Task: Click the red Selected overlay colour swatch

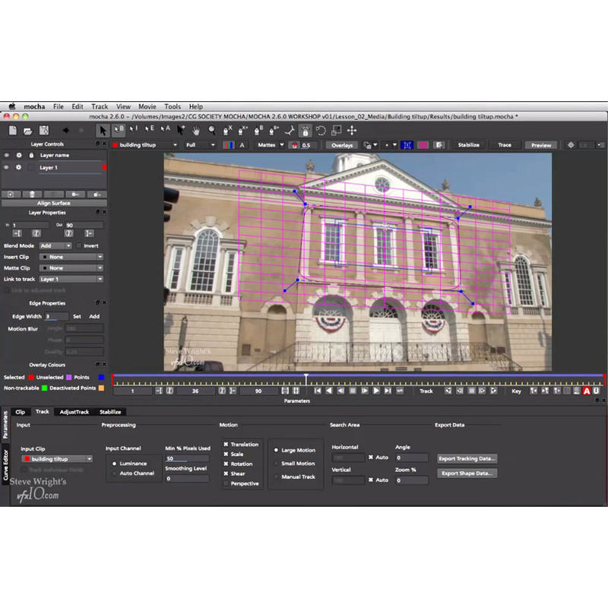Action: point(30,377)
